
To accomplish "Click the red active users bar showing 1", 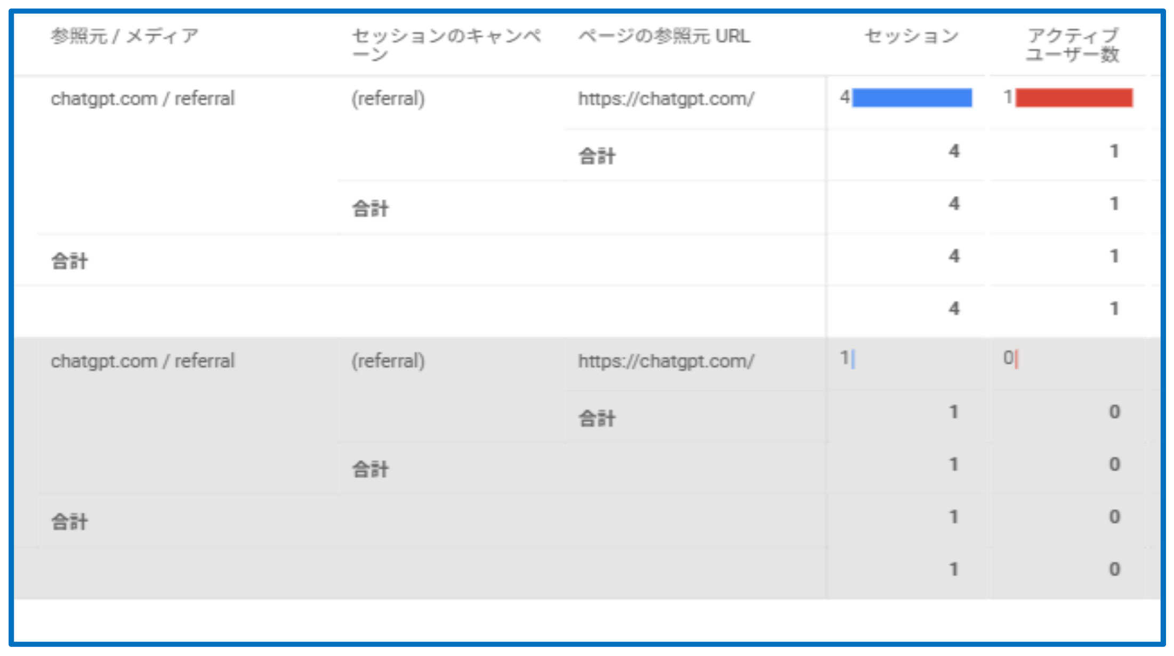I will [x=1074, y=98].
